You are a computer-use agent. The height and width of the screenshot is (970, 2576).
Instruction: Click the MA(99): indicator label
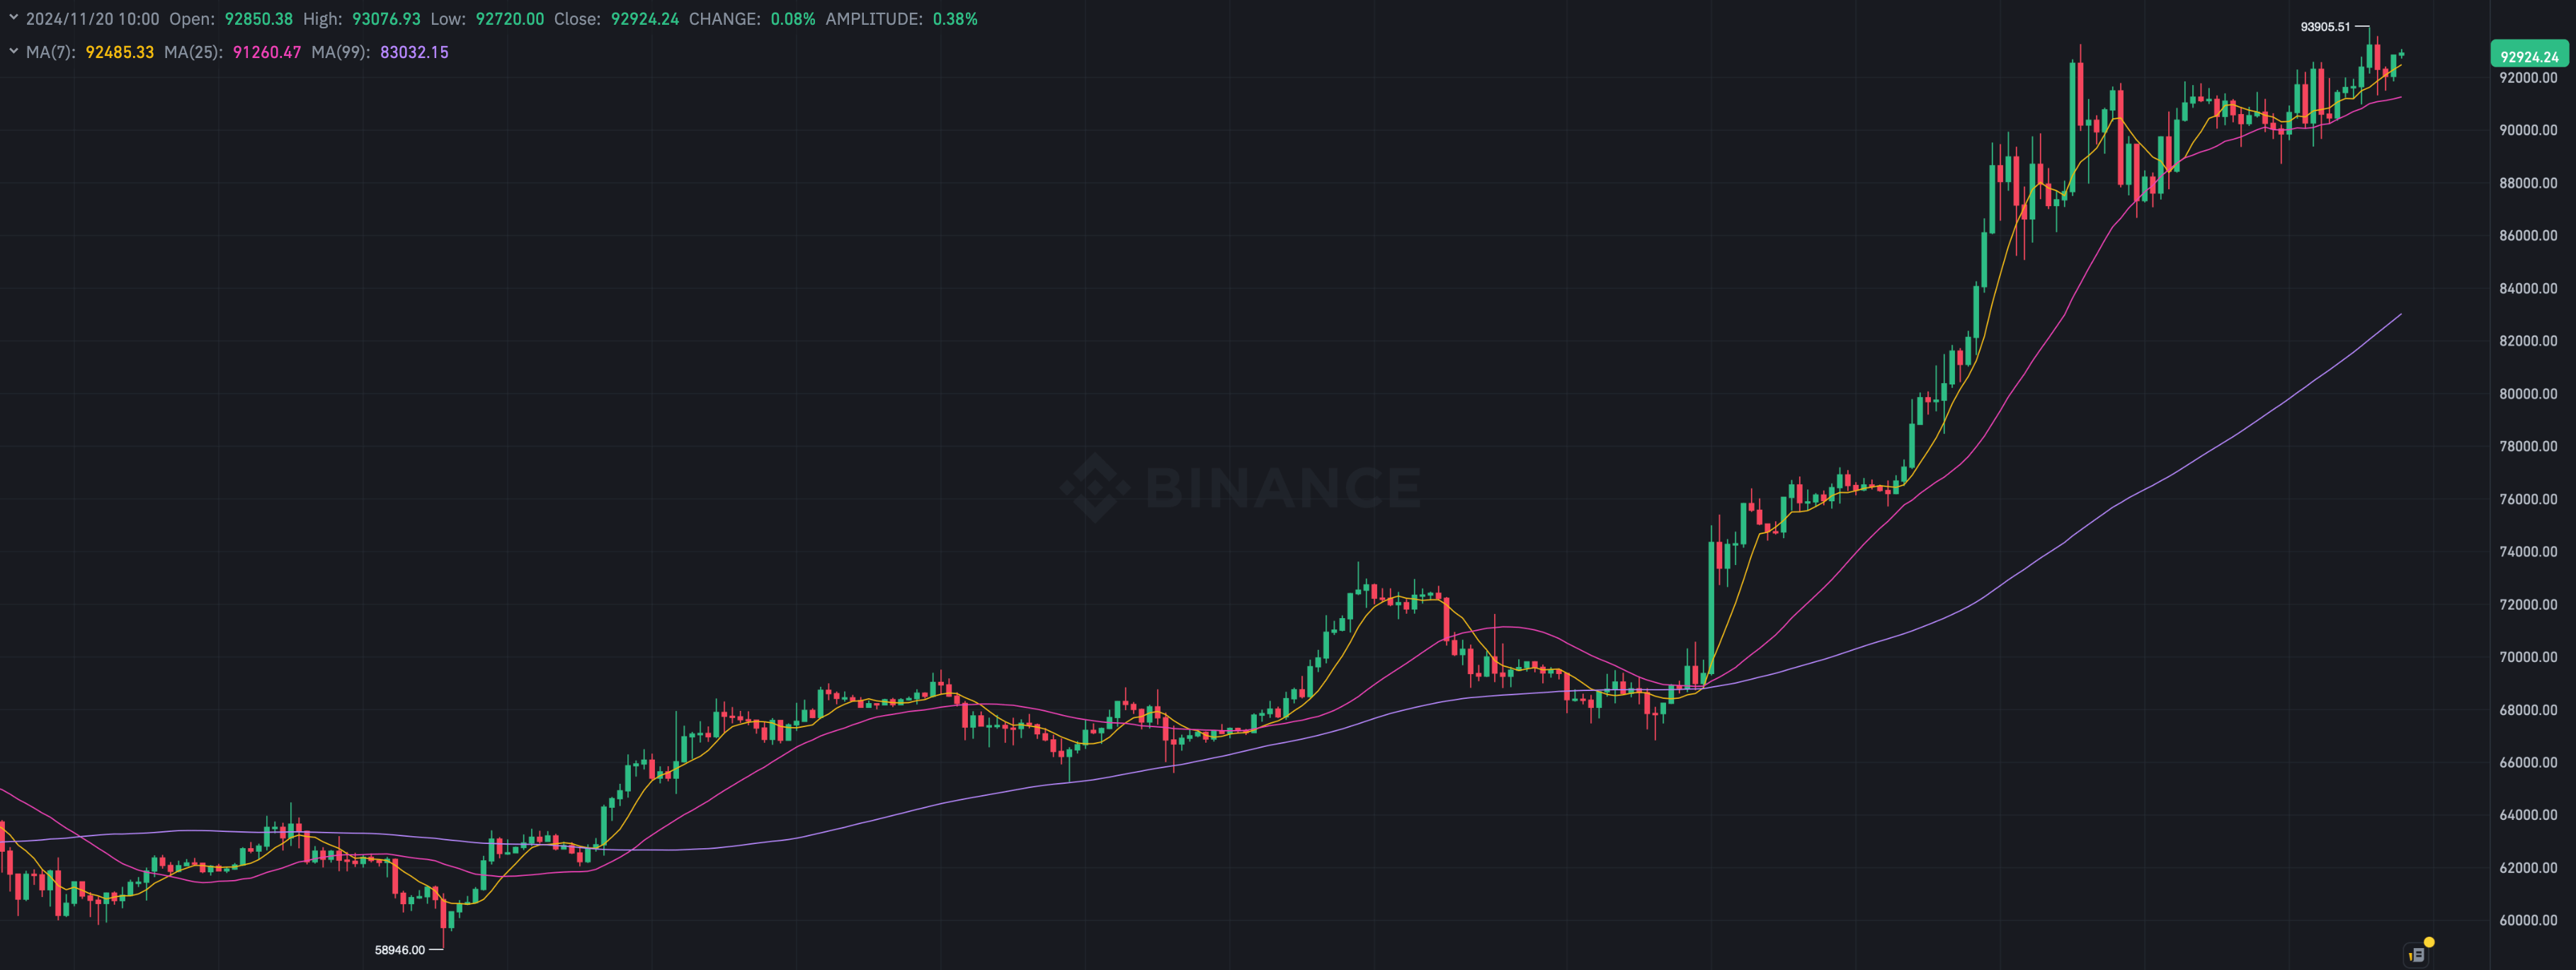341,52
